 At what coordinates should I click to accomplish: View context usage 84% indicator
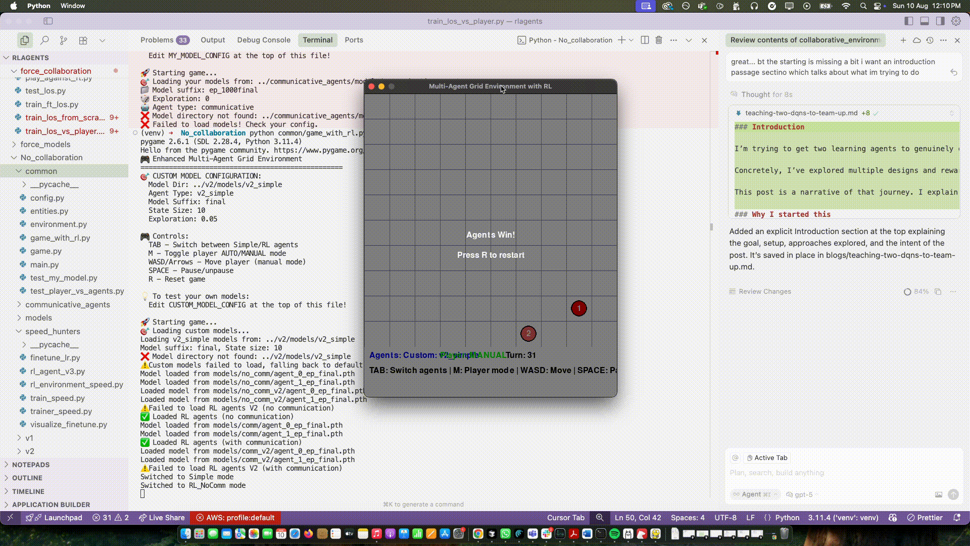[x=916, y=291]
